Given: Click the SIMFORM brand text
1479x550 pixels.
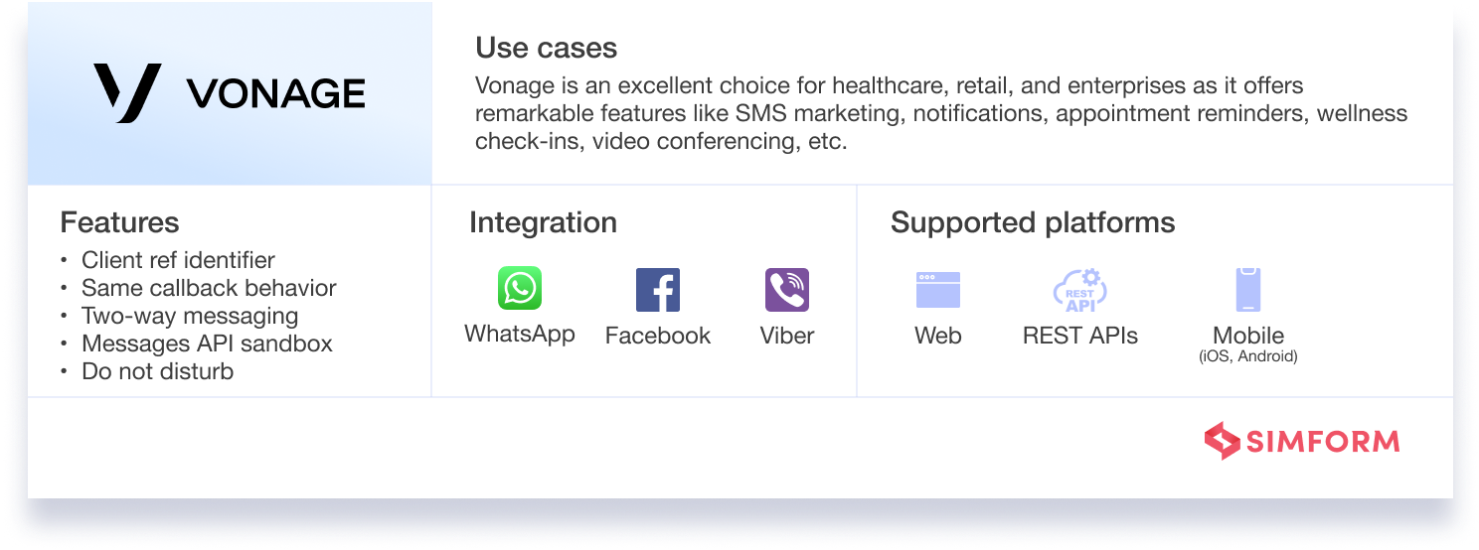Looking at the screenshot, I should click(1323, 441).
